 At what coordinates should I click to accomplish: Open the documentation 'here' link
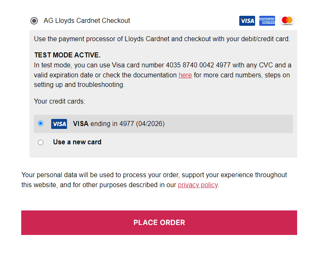[x=185, y=75]
